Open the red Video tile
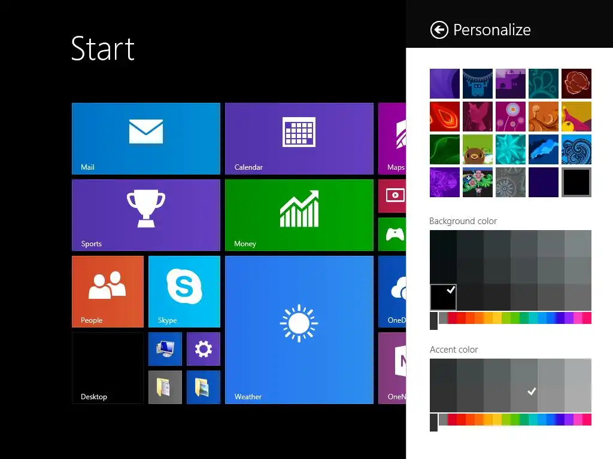The height and width of the screenshot is (459, 613). click(x=392, y=196)
